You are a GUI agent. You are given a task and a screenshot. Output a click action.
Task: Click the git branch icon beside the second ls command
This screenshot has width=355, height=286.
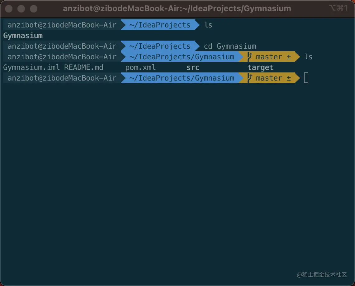click(249, 57)
